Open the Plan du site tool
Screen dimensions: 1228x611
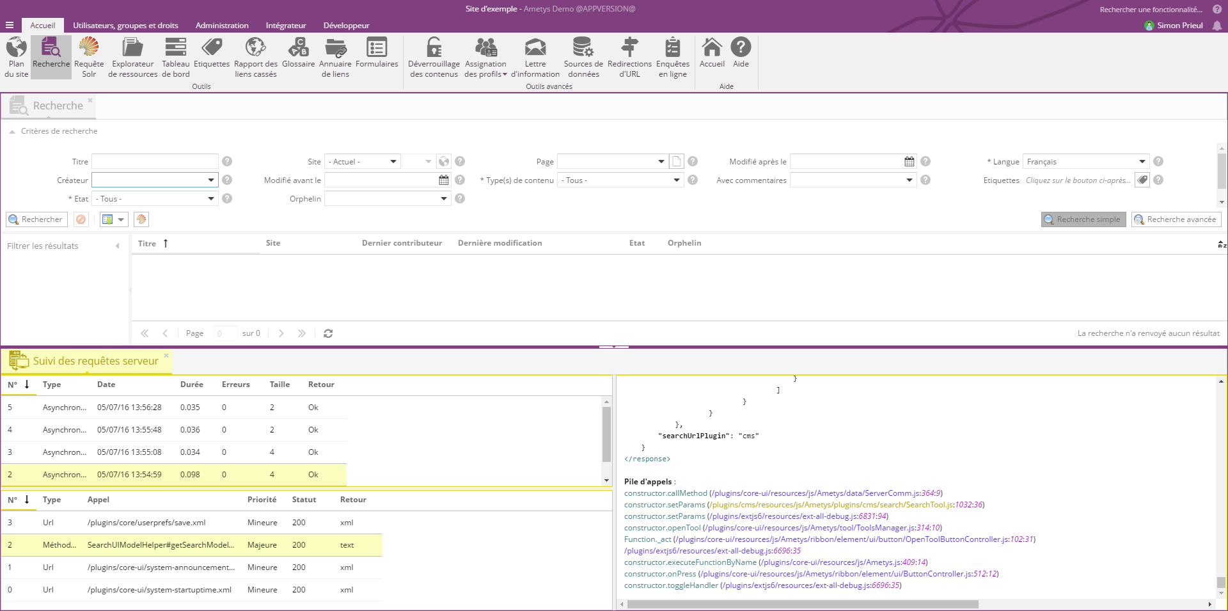[x=17, y=57]
